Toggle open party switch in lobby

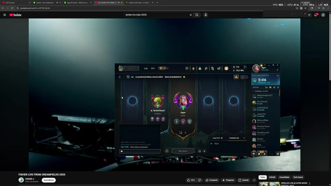point(244,77)
